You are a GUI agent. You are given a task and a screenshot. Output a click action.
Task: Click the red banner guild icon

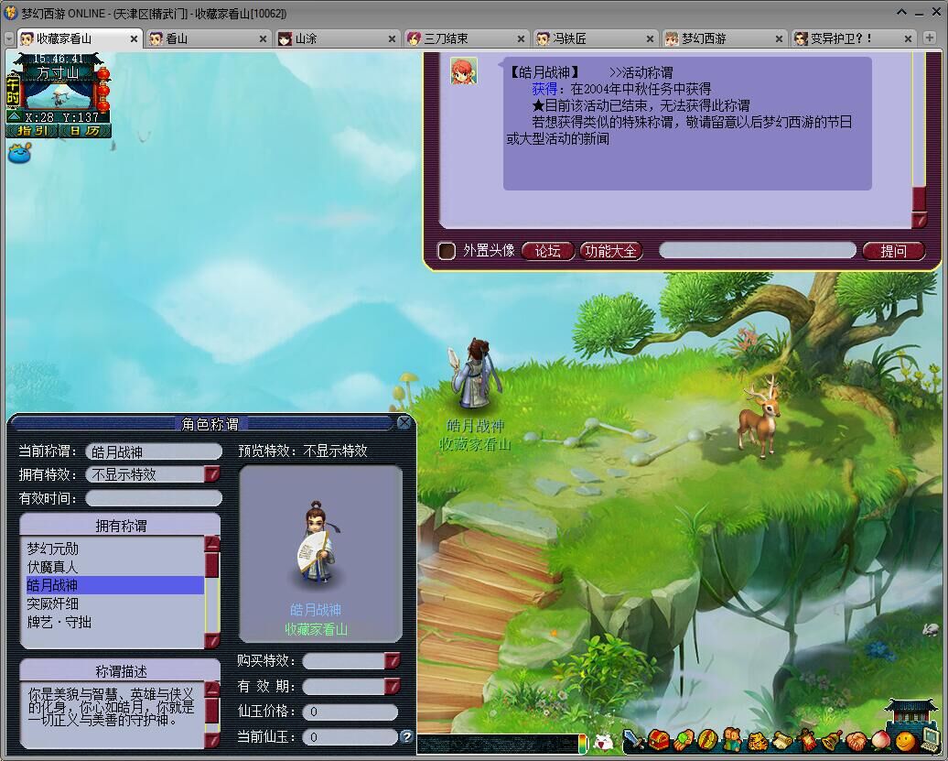[807, 740]
